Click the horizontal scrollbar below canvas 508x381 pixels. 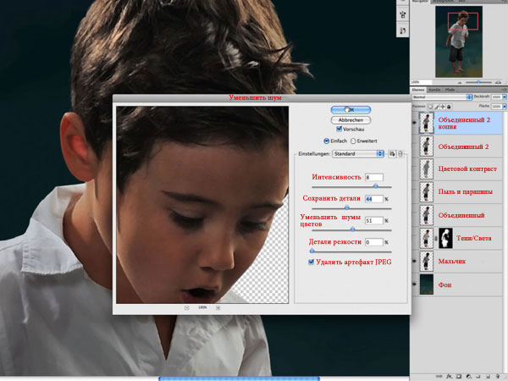coord(239,378)
